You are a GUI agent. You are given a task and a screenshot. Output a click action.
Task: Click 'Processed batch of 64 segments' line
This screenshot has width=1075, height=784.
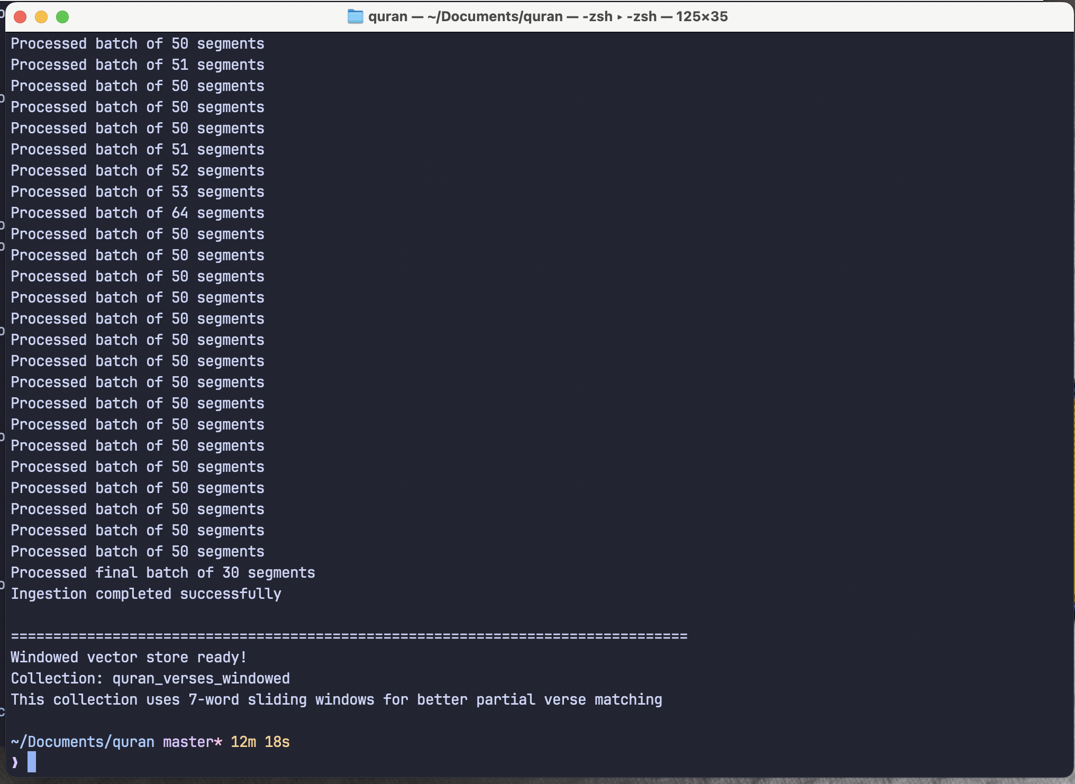tap(138, 213)
